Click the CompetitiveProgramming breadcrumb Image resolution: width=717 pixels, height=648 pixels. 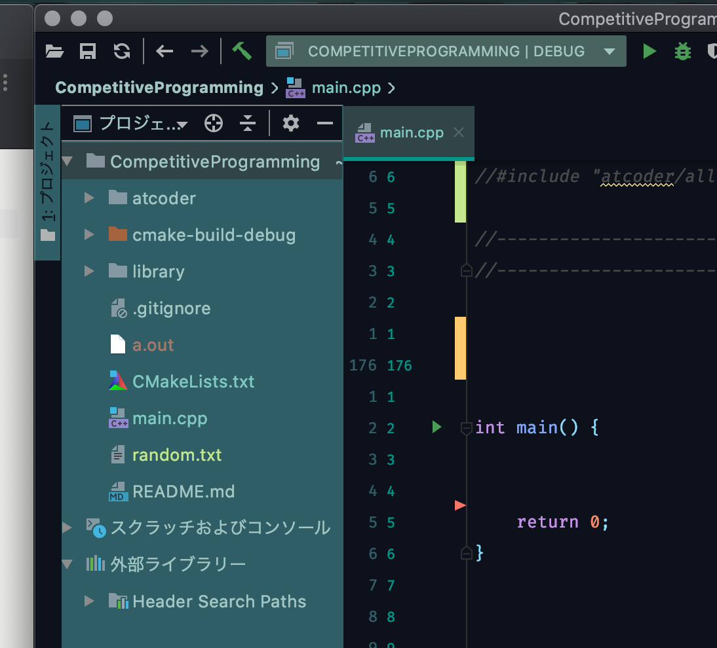point(160,87)
